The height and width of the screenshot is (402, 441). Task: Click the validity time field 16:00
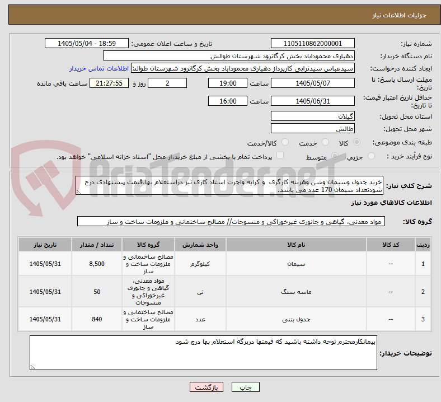tap(228, 101)
